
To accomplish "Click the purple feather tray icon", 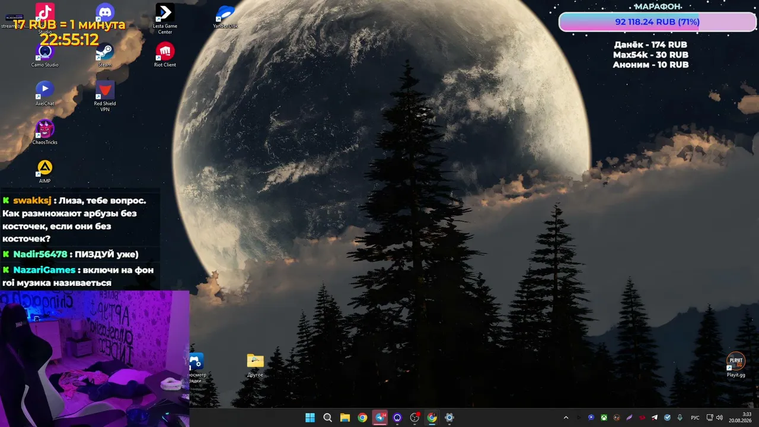I will click(x=629, y=418).
